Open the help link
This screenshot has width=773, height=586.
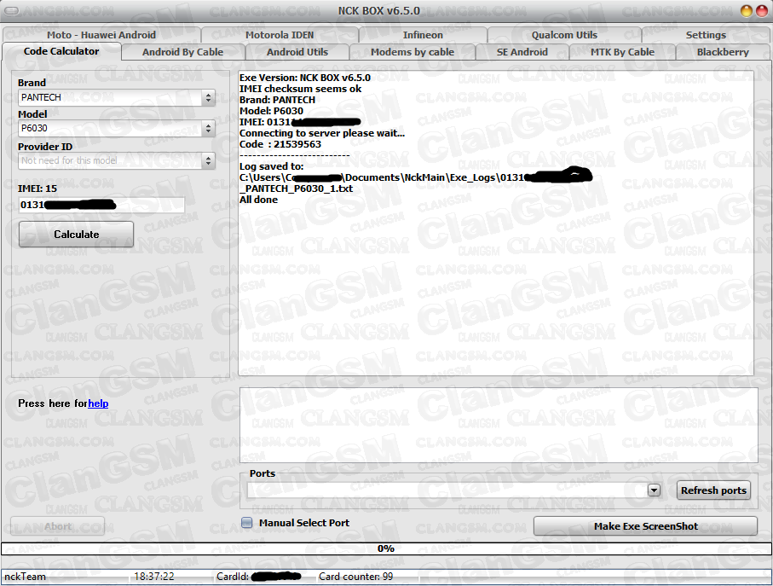click(x=98, y=403)
